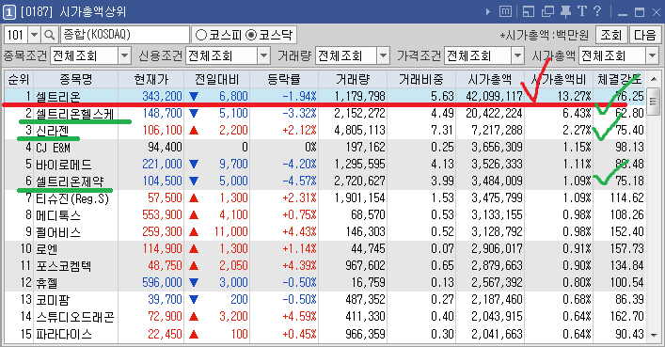Pin the window with the pushpin icon
The width and height of the screenshot is (665, 347).
565,11
